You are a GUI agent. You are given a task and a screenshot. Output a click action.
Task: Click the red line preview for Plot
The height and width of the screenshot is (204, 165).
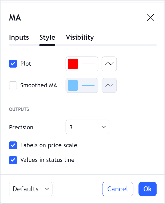coord(88,64)
